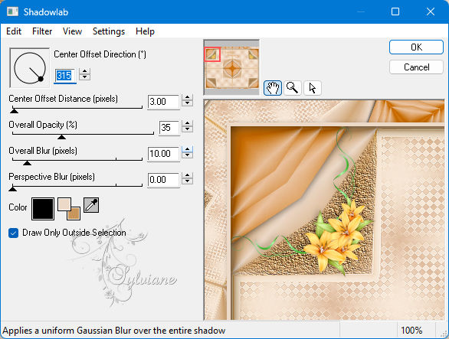449x339 pixels.
Task: Click the Cancel button
Action: coord(416,67)
